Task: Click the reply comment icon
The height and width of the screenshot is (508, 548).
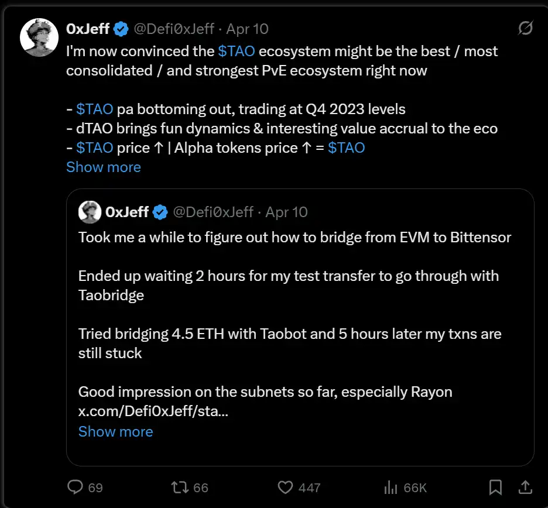Action: [x=76, y=487]
